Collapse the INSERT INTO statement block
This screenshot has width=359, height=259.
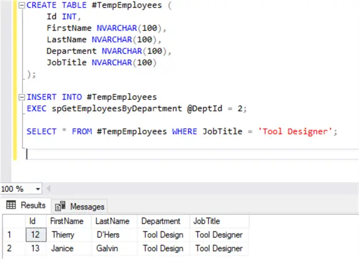(21, 97)
